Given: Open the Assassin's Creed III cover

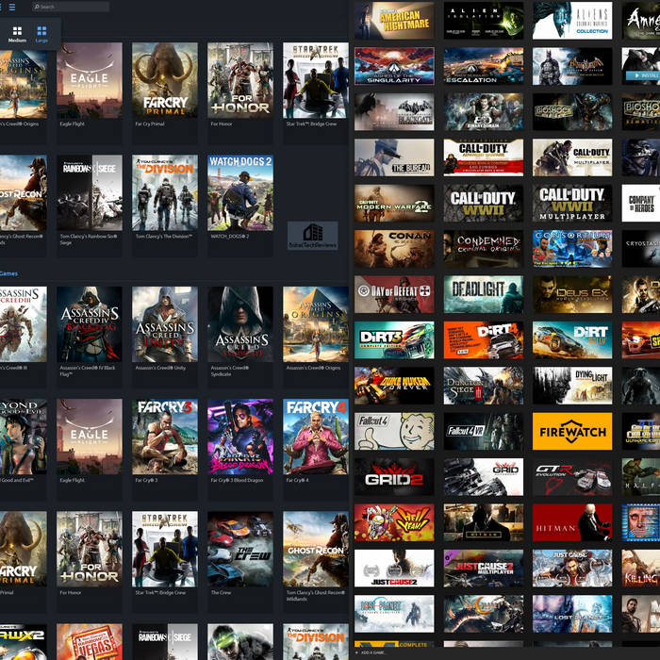Looking at the screenshot, I should [x=24, y=324].
